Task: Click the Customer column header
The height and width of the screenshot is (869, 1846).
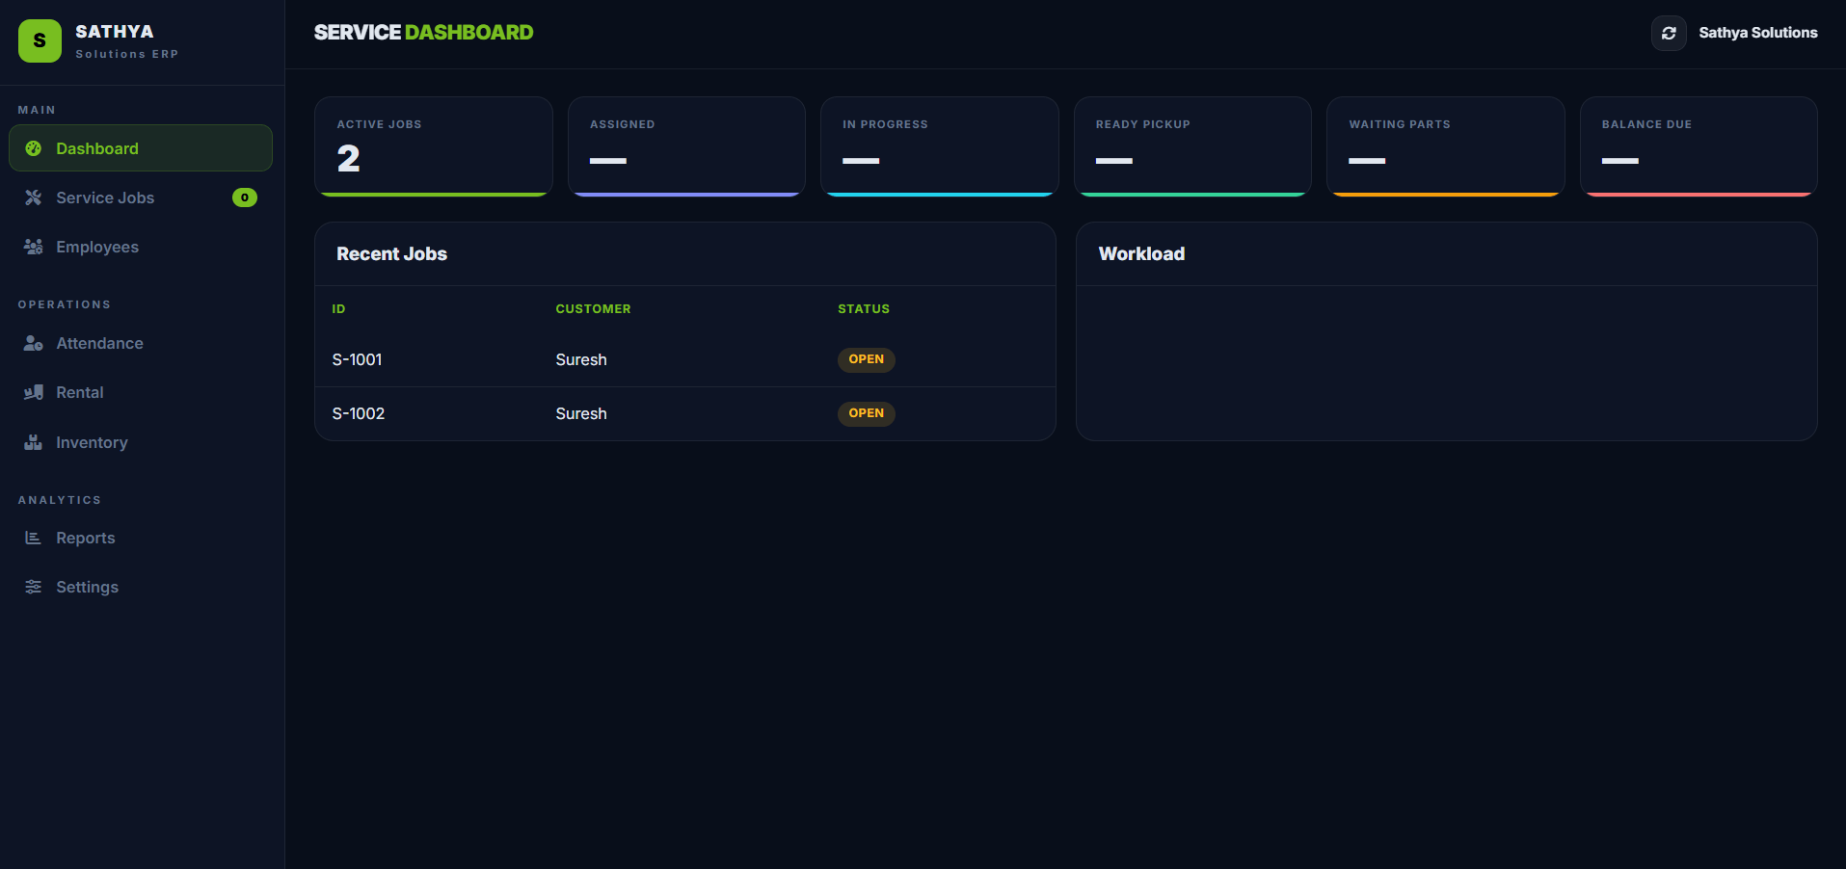Action: click(593, 309)
